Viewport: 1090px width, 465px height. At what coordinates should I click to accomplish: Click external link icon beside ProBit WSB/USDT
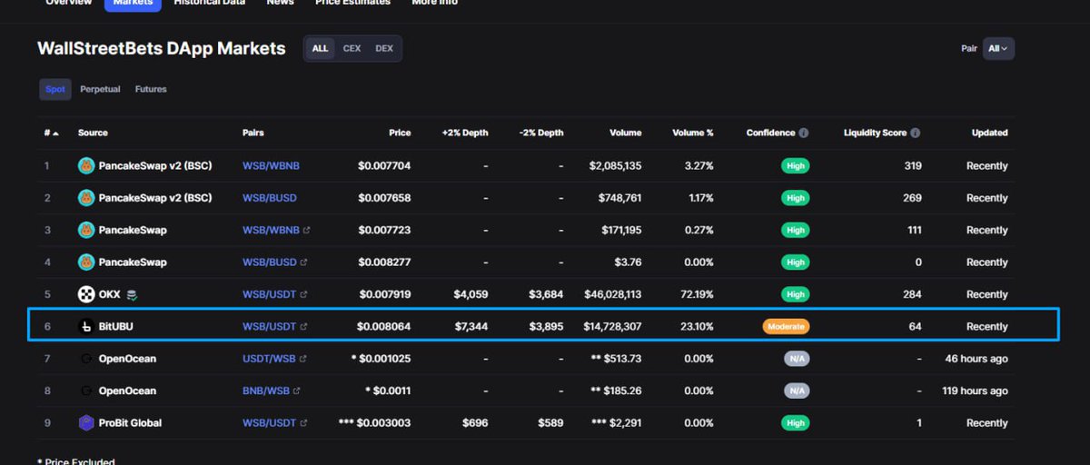[x=303, y=423]
